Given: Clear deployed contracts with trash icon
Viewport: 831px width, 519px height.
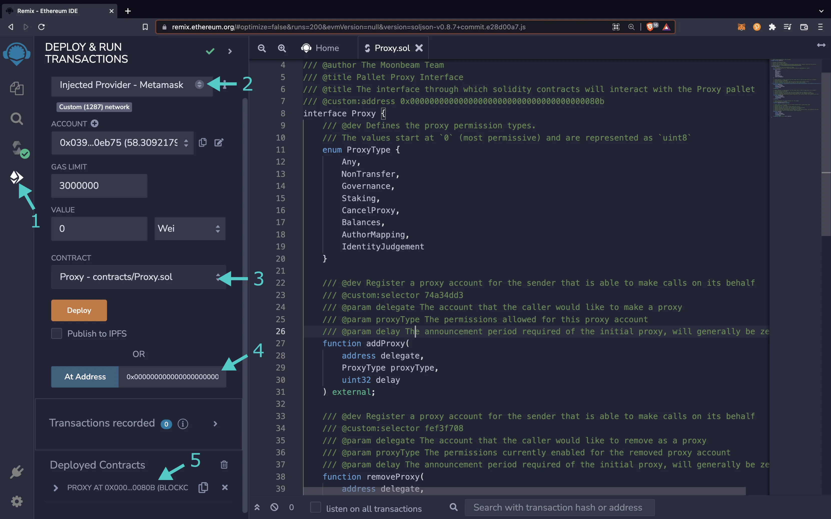Looking at the screenshot, I should 224,465.
